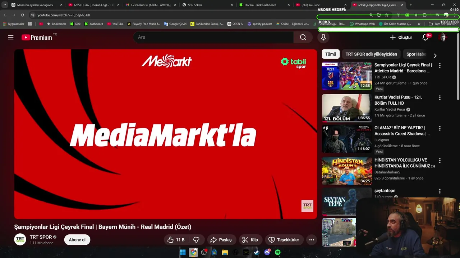Image resolution: width=460 pixels, height=258 pixels.
Task: Click the YouTube search input field
Action: point(213,37)
